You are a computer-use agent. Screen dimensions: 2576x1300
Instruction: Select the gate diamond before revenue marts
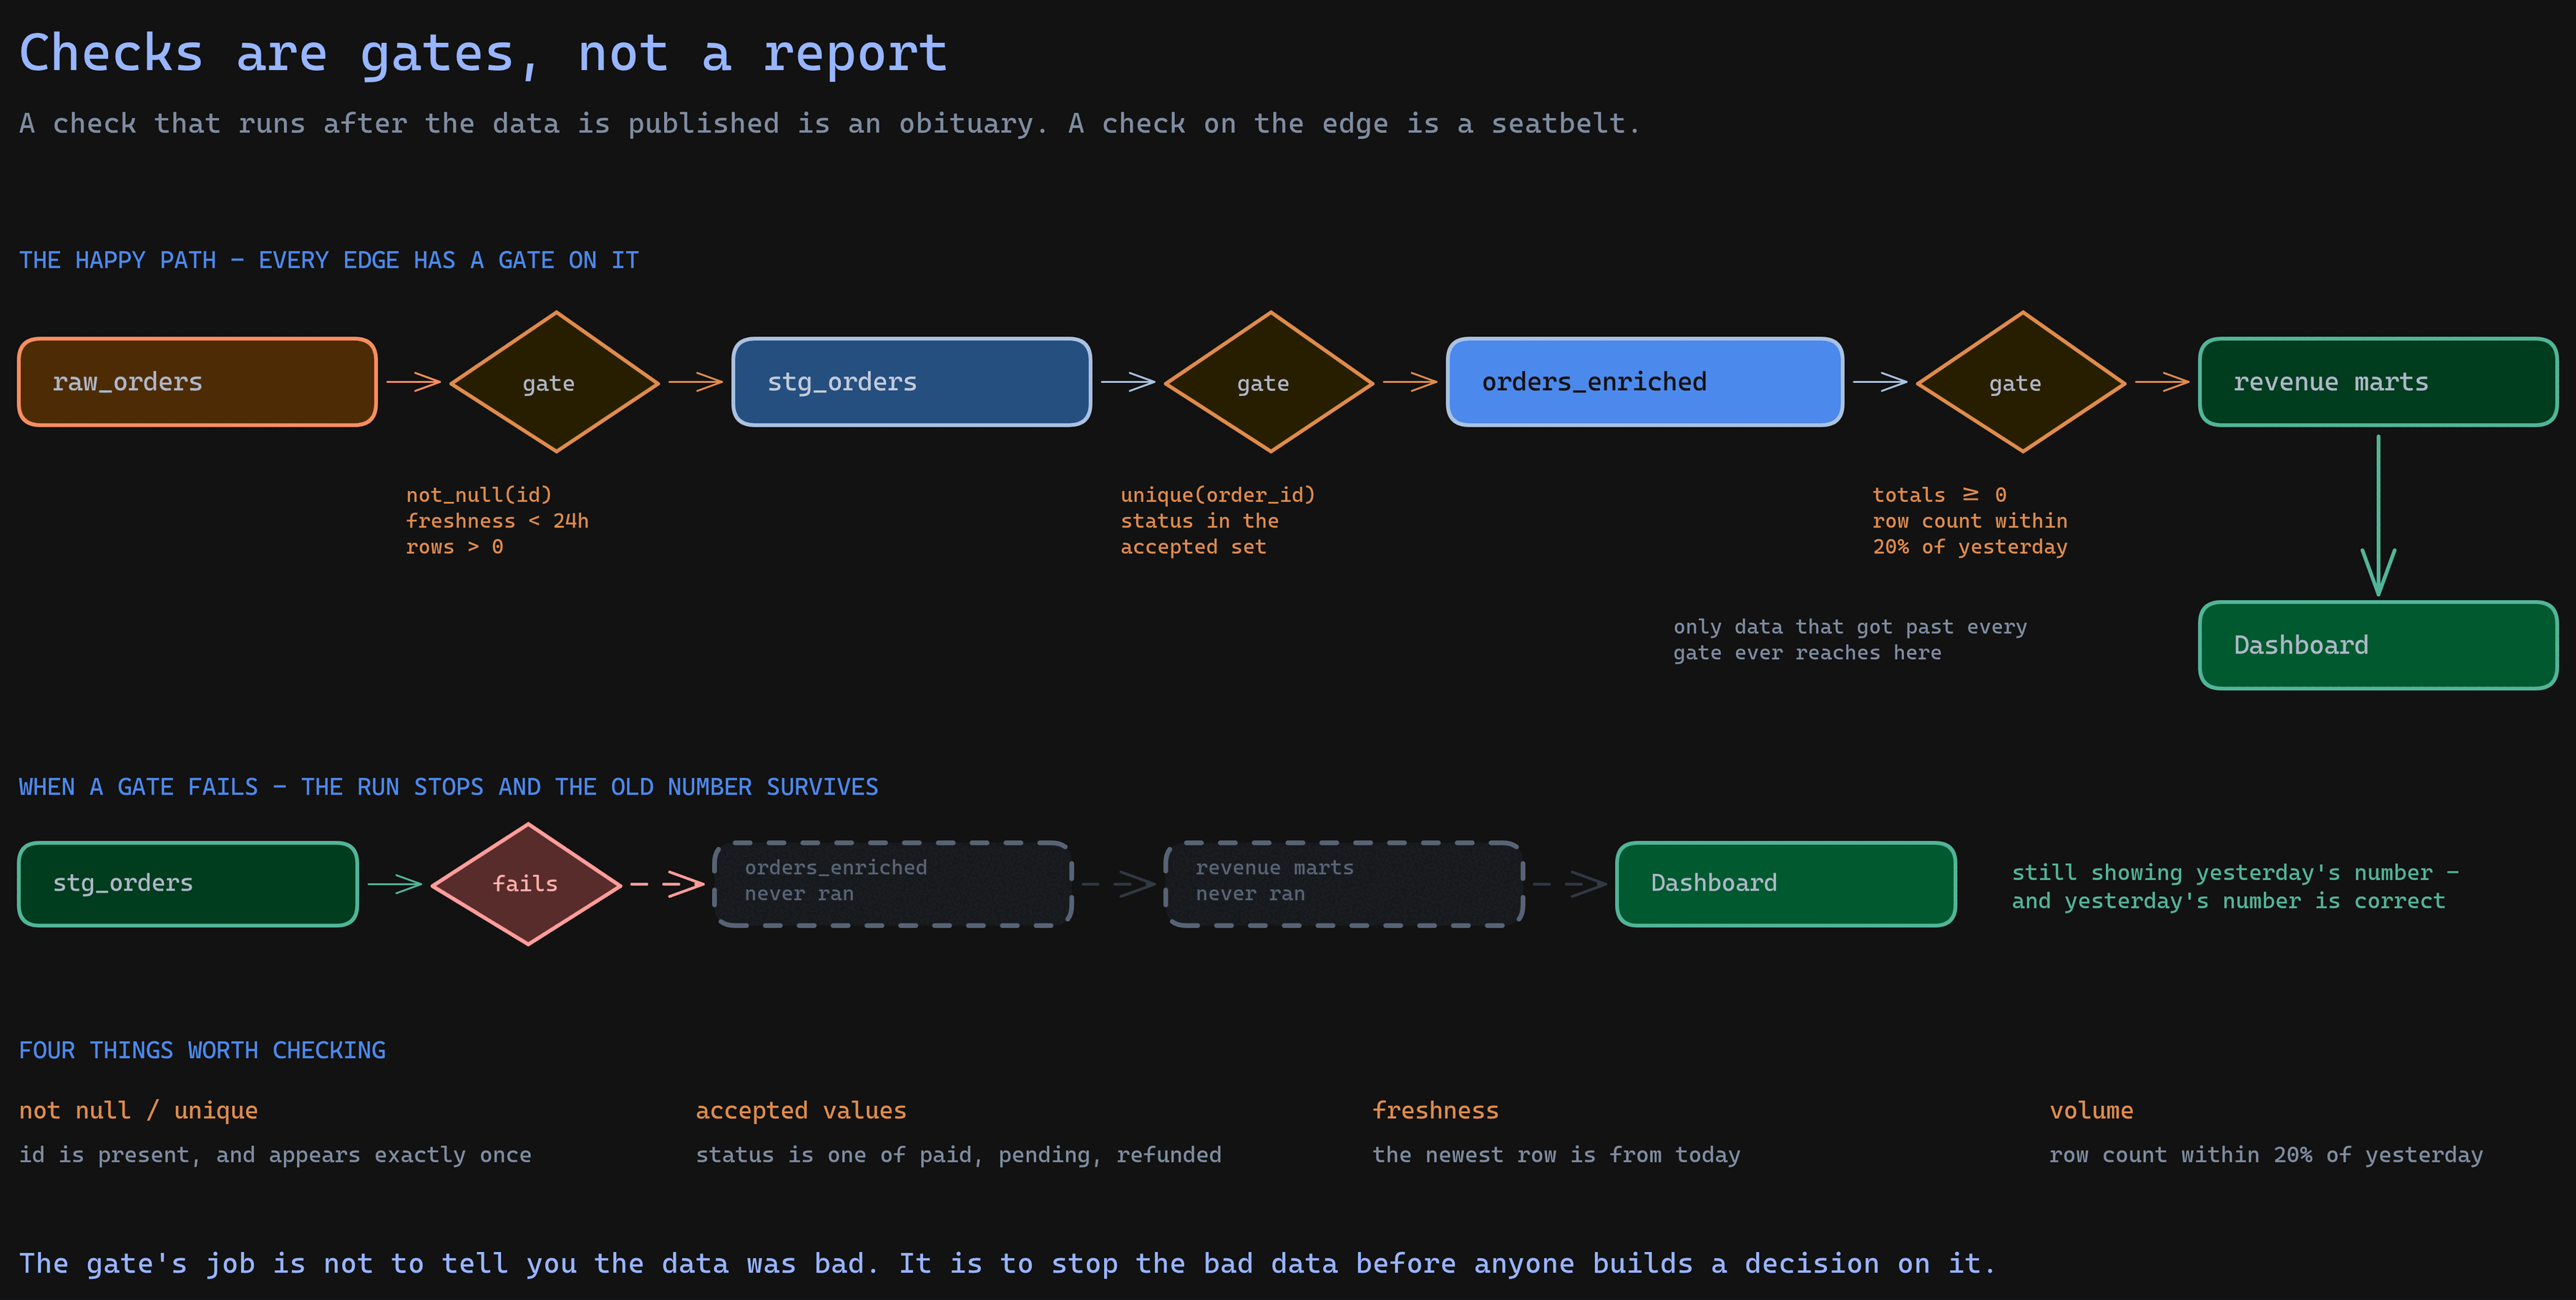2021,382
